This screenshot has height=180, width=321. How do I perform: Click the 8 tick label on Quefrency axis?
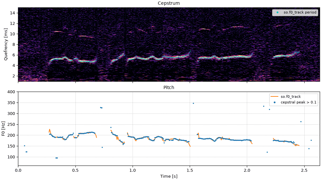tap(14, 44)
